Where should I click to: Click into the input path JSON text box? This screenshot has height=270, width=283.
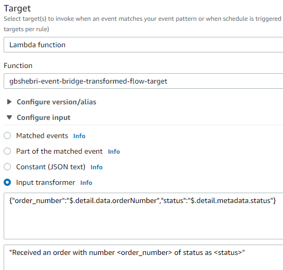click(x=143, y=216)
